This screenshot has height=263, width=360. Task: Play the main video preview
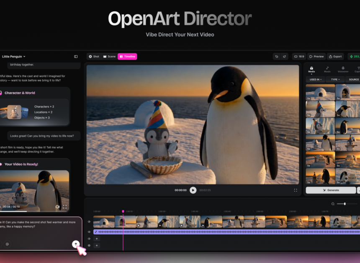click(193, 190)
